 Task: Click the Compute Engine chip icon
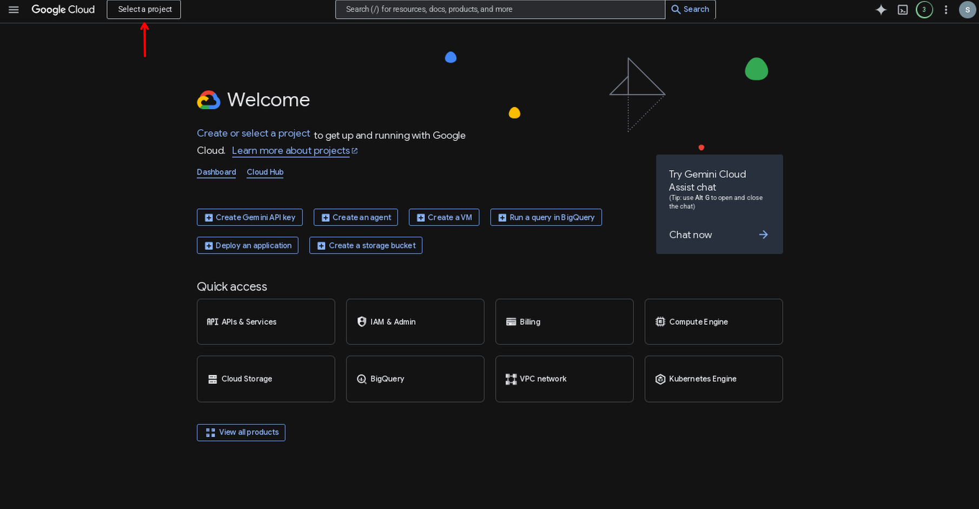tap(660, 322)
